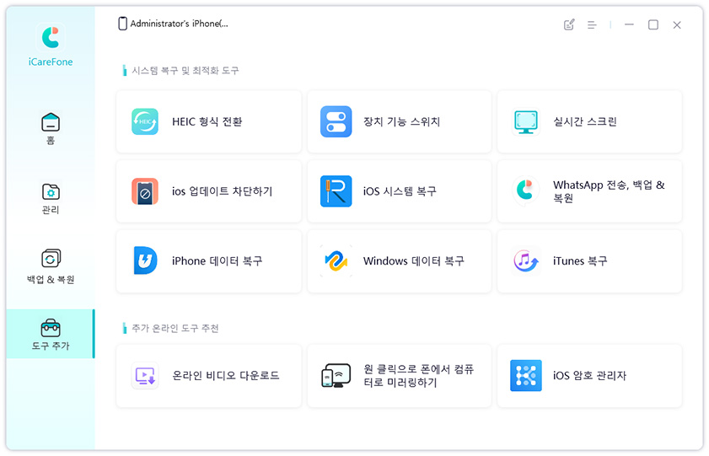Click the feedback edit icon in title bar
This screenshot has width=709, height=456.
[569, 24]
